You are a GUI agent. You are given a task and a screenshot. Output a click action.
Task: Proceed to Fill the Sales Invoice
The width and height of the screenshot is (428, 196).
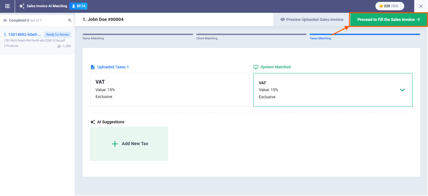tap(388, 19)
